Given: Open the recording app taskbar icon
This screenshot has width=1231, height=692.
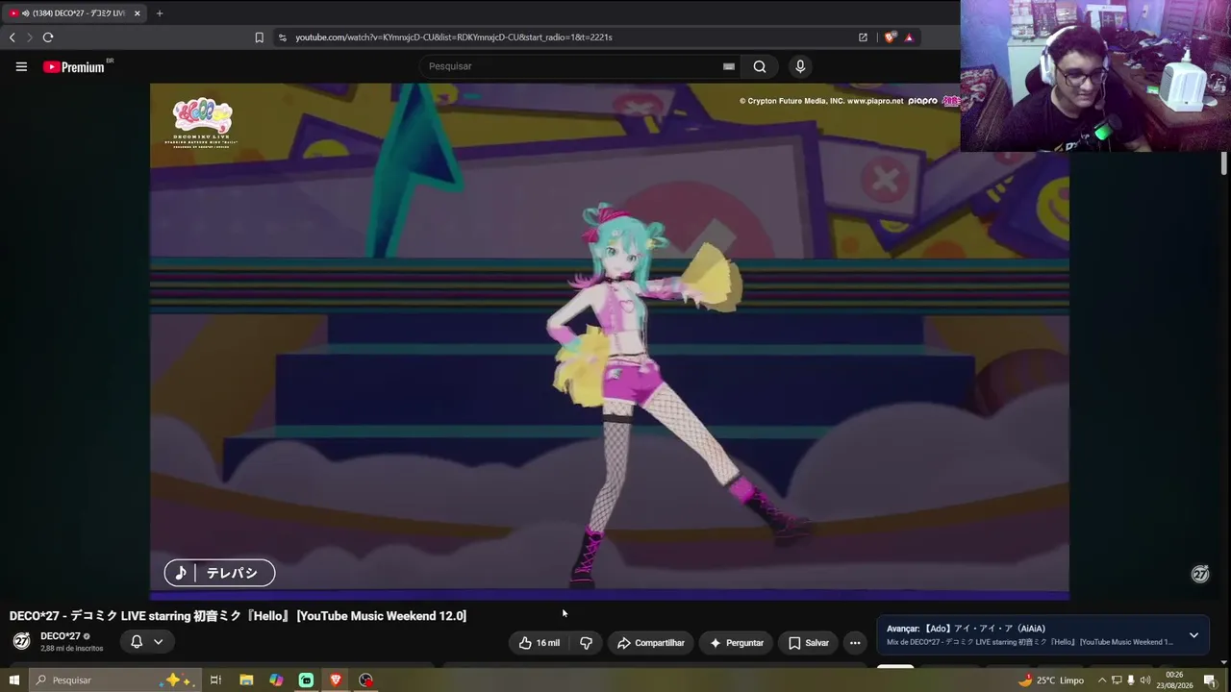Looking at the screenshot, I should click(x=365, y=680).
